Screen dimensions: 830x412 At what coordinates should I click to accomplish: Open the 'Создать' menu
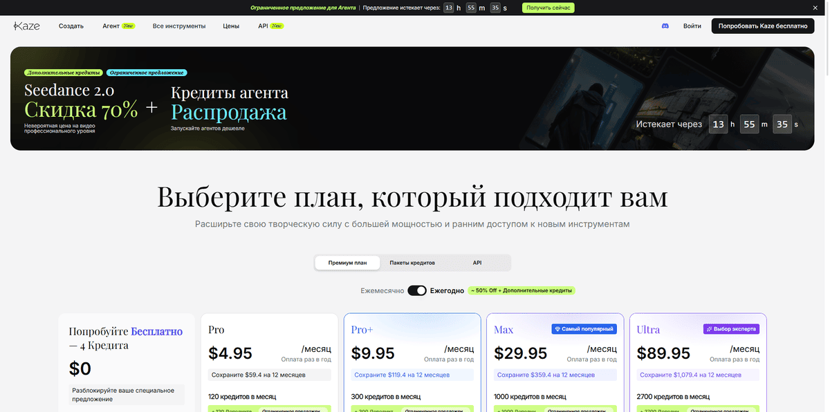point(71,26)
